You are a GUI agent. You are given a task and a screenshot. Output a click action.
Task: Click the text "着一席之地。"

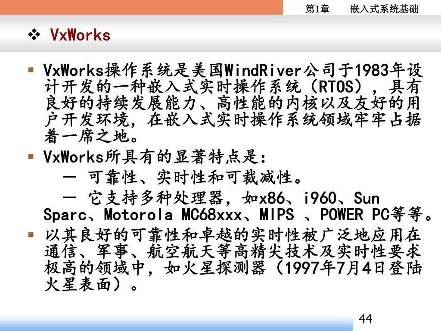(x=91, y=137)
